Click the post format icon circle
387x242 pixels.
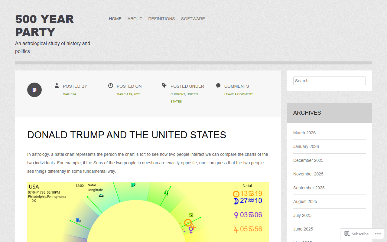pyautogui.click(x=34, y=90)
